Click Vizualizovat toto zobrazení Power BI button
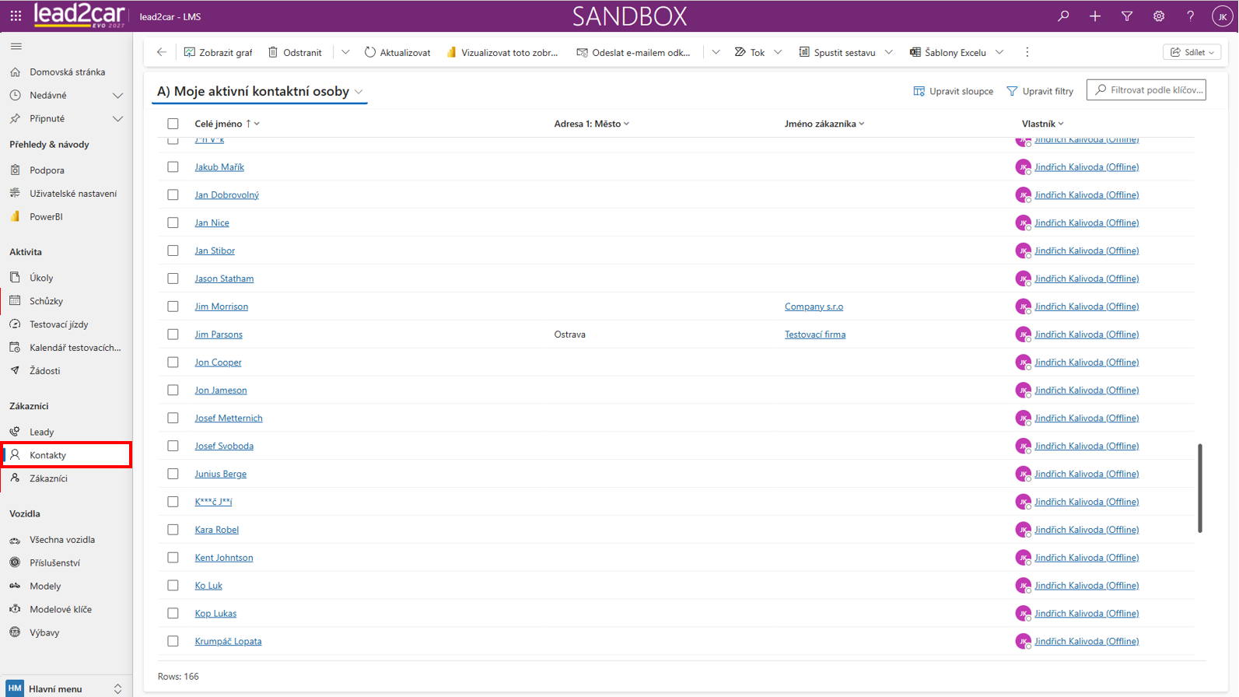 click(502, 52)
